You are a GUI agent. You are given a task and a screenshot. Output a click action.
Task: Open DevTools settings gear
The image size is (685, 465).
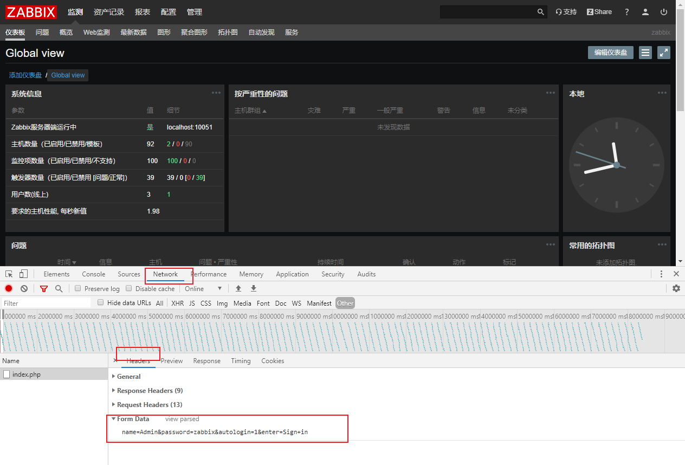(x=676, y=288)
